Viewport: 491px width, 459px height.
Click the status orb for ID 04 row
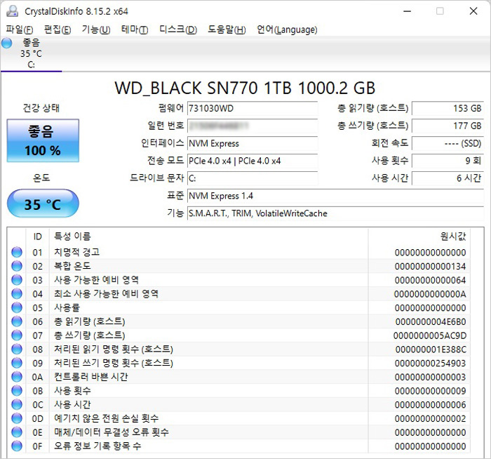point(17,293)
